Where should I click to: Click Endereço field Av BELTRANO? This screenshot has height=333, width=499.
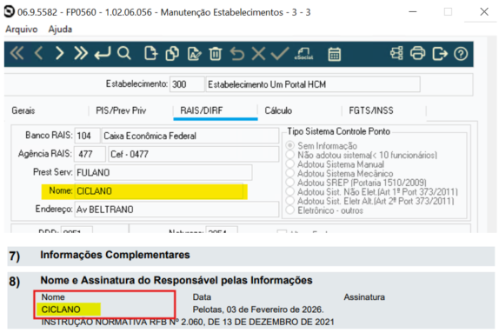(177, 210)
